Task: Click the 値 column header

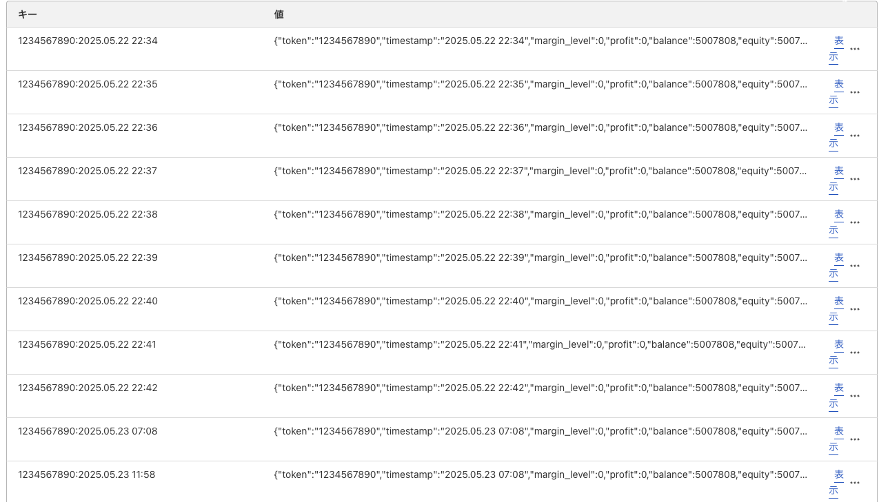Action: tap(279, 14)
